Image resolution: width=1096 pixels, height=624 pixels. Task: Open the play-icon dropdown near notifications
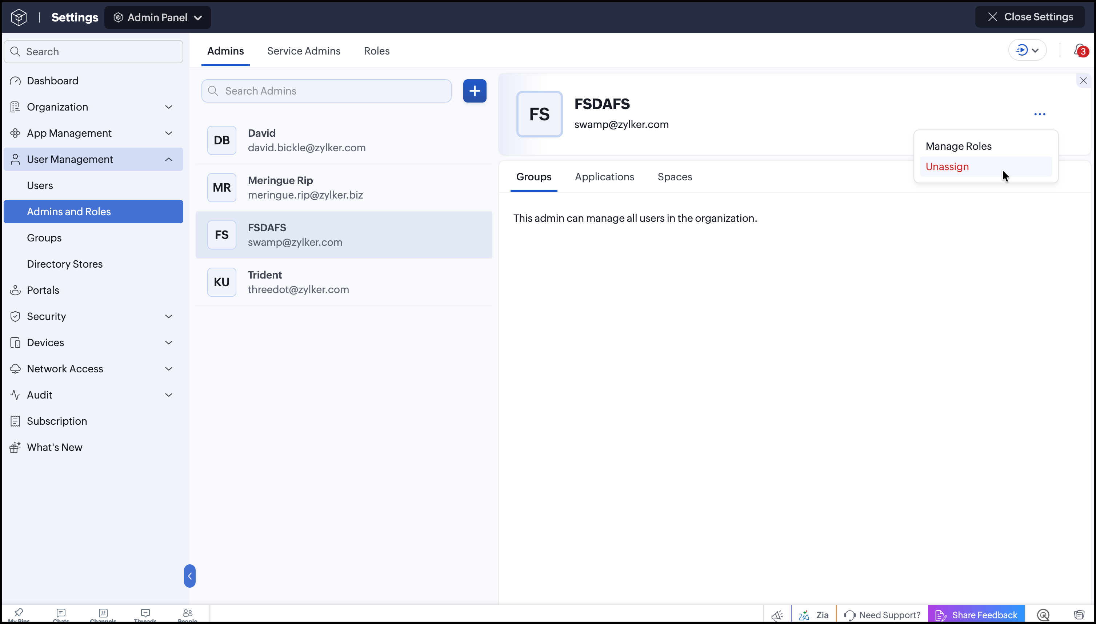point(1027,50)
